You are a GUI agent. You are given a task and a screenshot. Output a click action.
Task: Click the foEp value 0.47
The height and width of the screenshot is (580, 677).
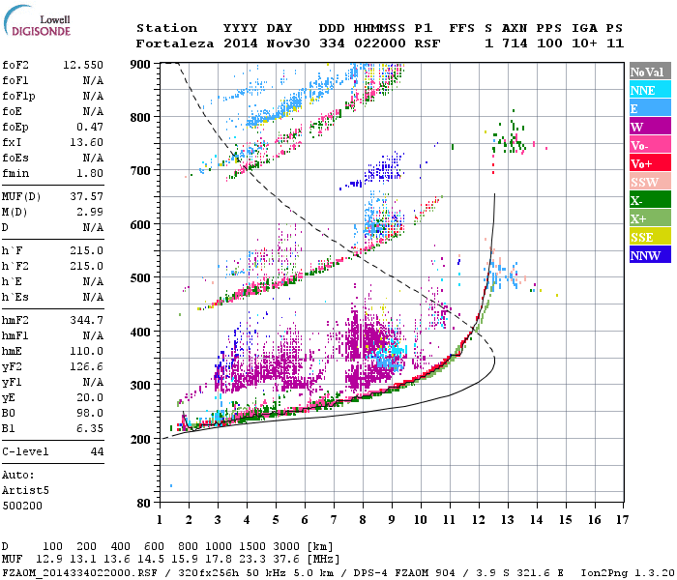[x=90, y=127]
